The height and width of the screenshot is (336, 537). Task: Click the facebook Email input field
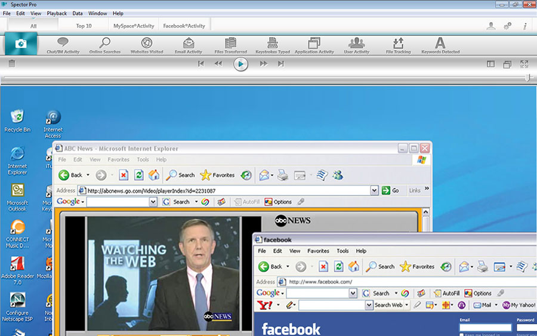(486, 328)
